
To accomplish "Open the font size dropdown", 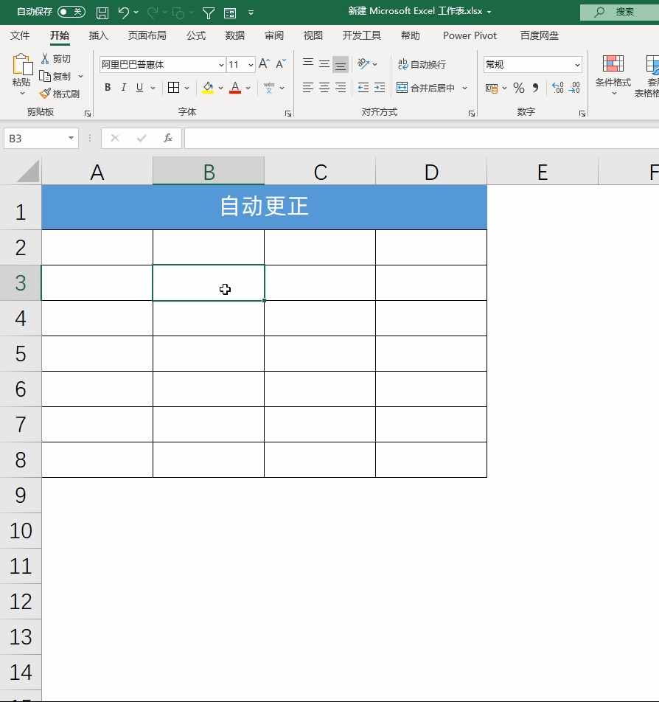I will [x=251, y=65].
